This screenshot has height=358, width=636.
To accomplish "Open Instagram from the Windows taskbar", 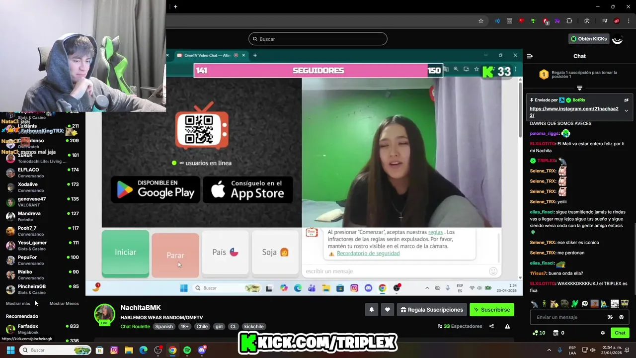I will point(114,350).
